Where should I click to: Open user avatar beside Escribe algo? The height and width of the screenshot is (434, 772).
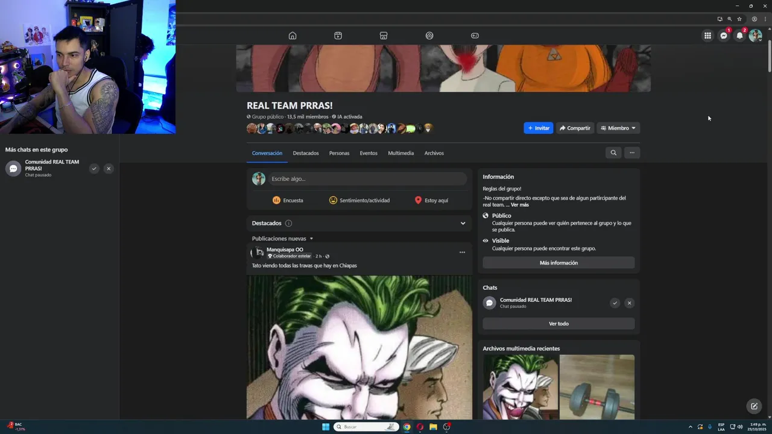259,178
